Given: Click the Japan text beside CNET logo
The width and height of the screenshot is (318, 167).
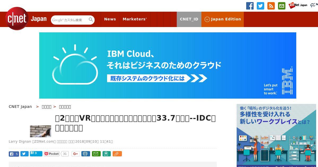Looking at the screenshot, I should click(39, 19).
